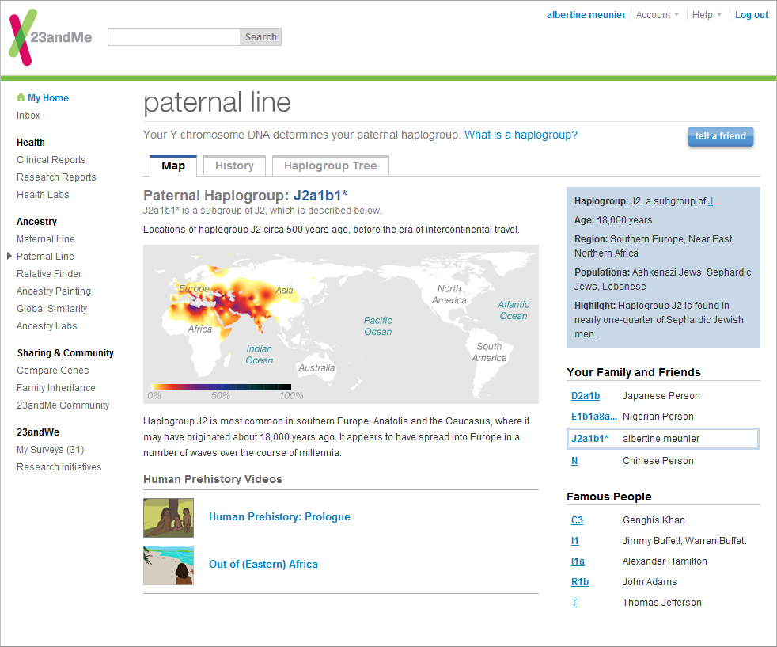Click the haplogroup J2 world map
Screen dimensions: 777x647
pos(341,324)
